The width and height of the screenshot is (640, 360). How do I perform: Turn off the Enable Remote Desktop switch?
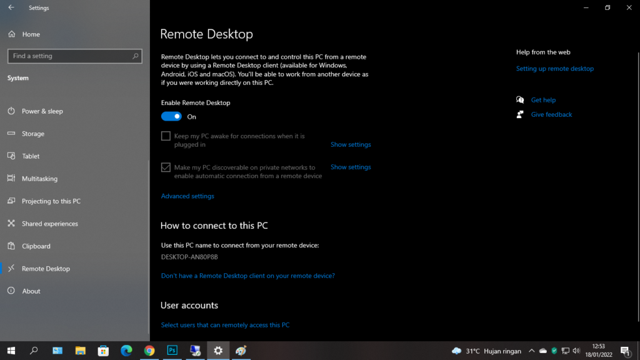[171, 117]
